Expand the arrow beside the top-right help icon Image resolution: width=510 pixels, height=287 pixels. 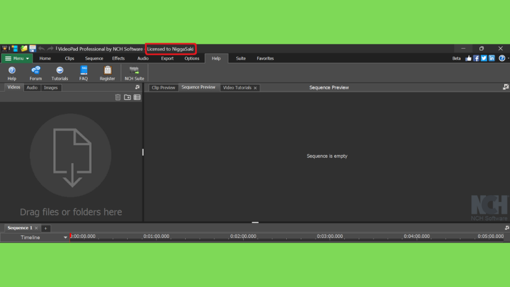[x=508, y=58]
